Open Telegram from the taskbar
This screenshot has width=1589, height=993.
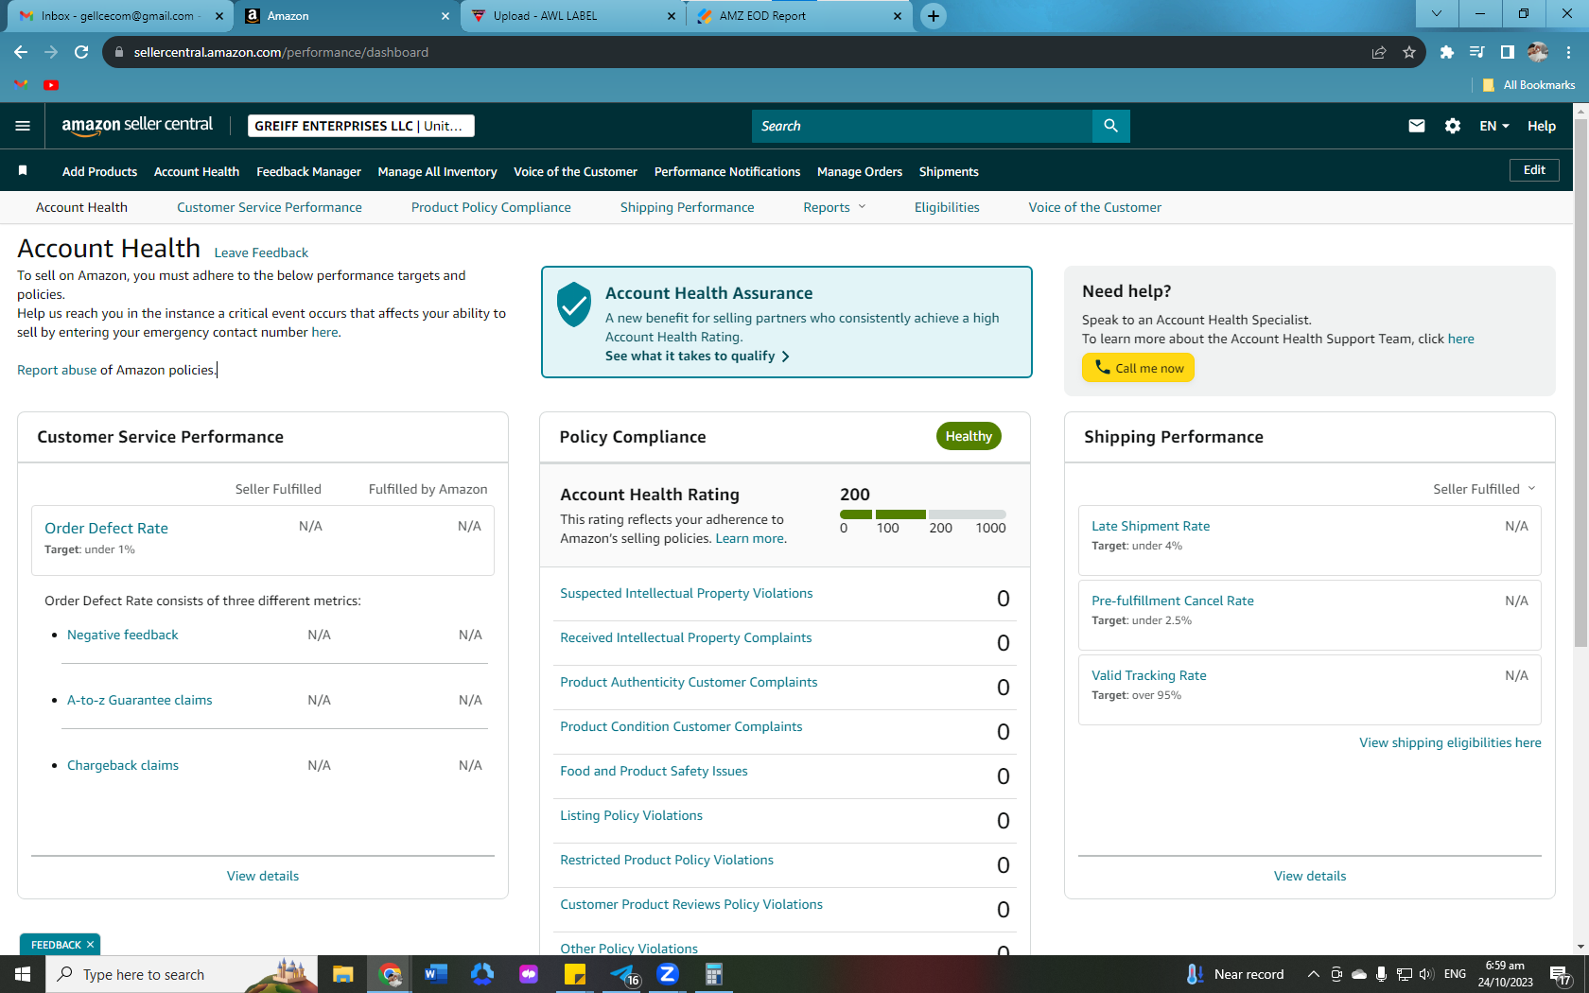point(623,974)
